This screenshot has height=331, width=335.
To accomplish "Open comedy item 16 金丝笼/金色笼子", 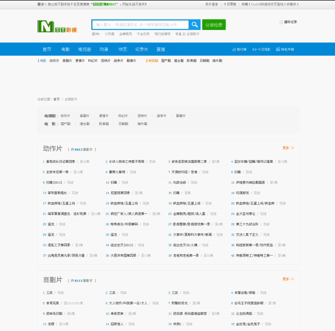I will [x=248, y=324].
